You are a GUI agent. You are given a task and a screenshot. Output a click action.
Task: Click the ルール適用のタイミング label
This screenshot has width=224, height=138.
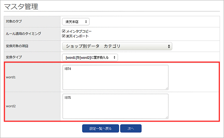click(23, 34)
